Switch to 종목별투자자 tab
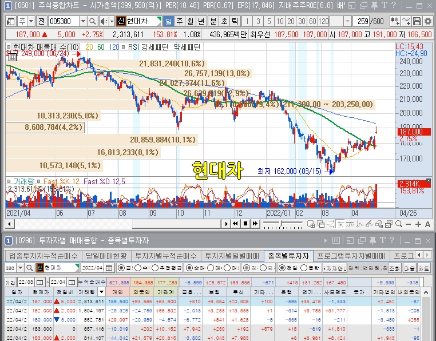This screenshot has height=341, width=436. (x=288, y=256)
